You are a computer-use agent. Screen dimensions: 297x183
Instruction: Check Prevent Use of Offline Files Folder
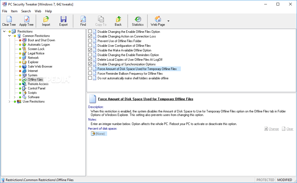[90, 41]
